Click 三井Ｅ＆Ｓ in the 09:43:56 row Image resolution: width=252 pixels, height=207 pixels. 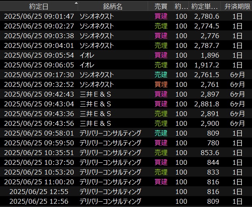click(95, 123)
